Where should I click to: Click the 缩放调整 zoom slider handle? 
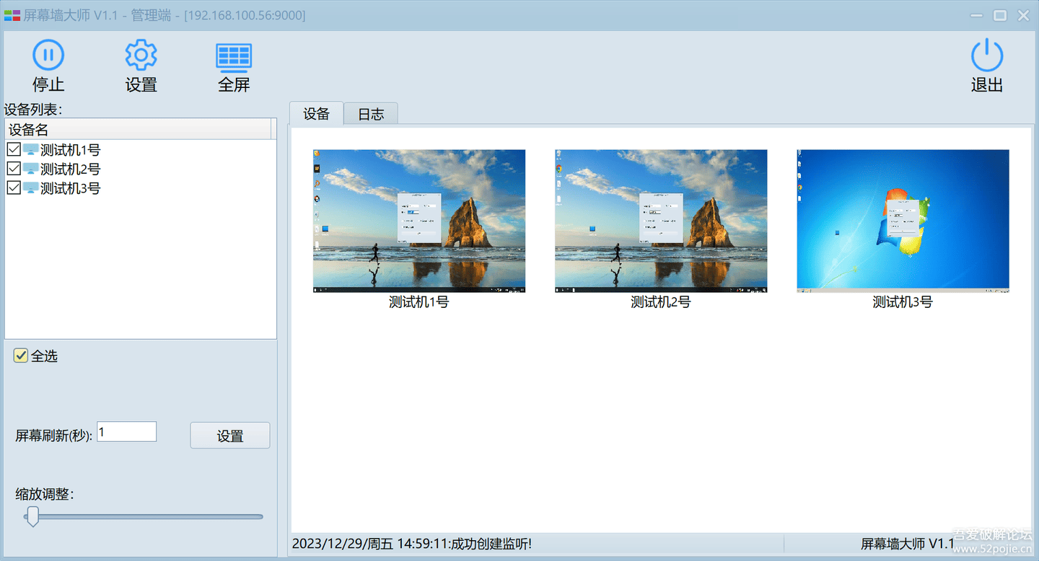(x=32, y=516)
